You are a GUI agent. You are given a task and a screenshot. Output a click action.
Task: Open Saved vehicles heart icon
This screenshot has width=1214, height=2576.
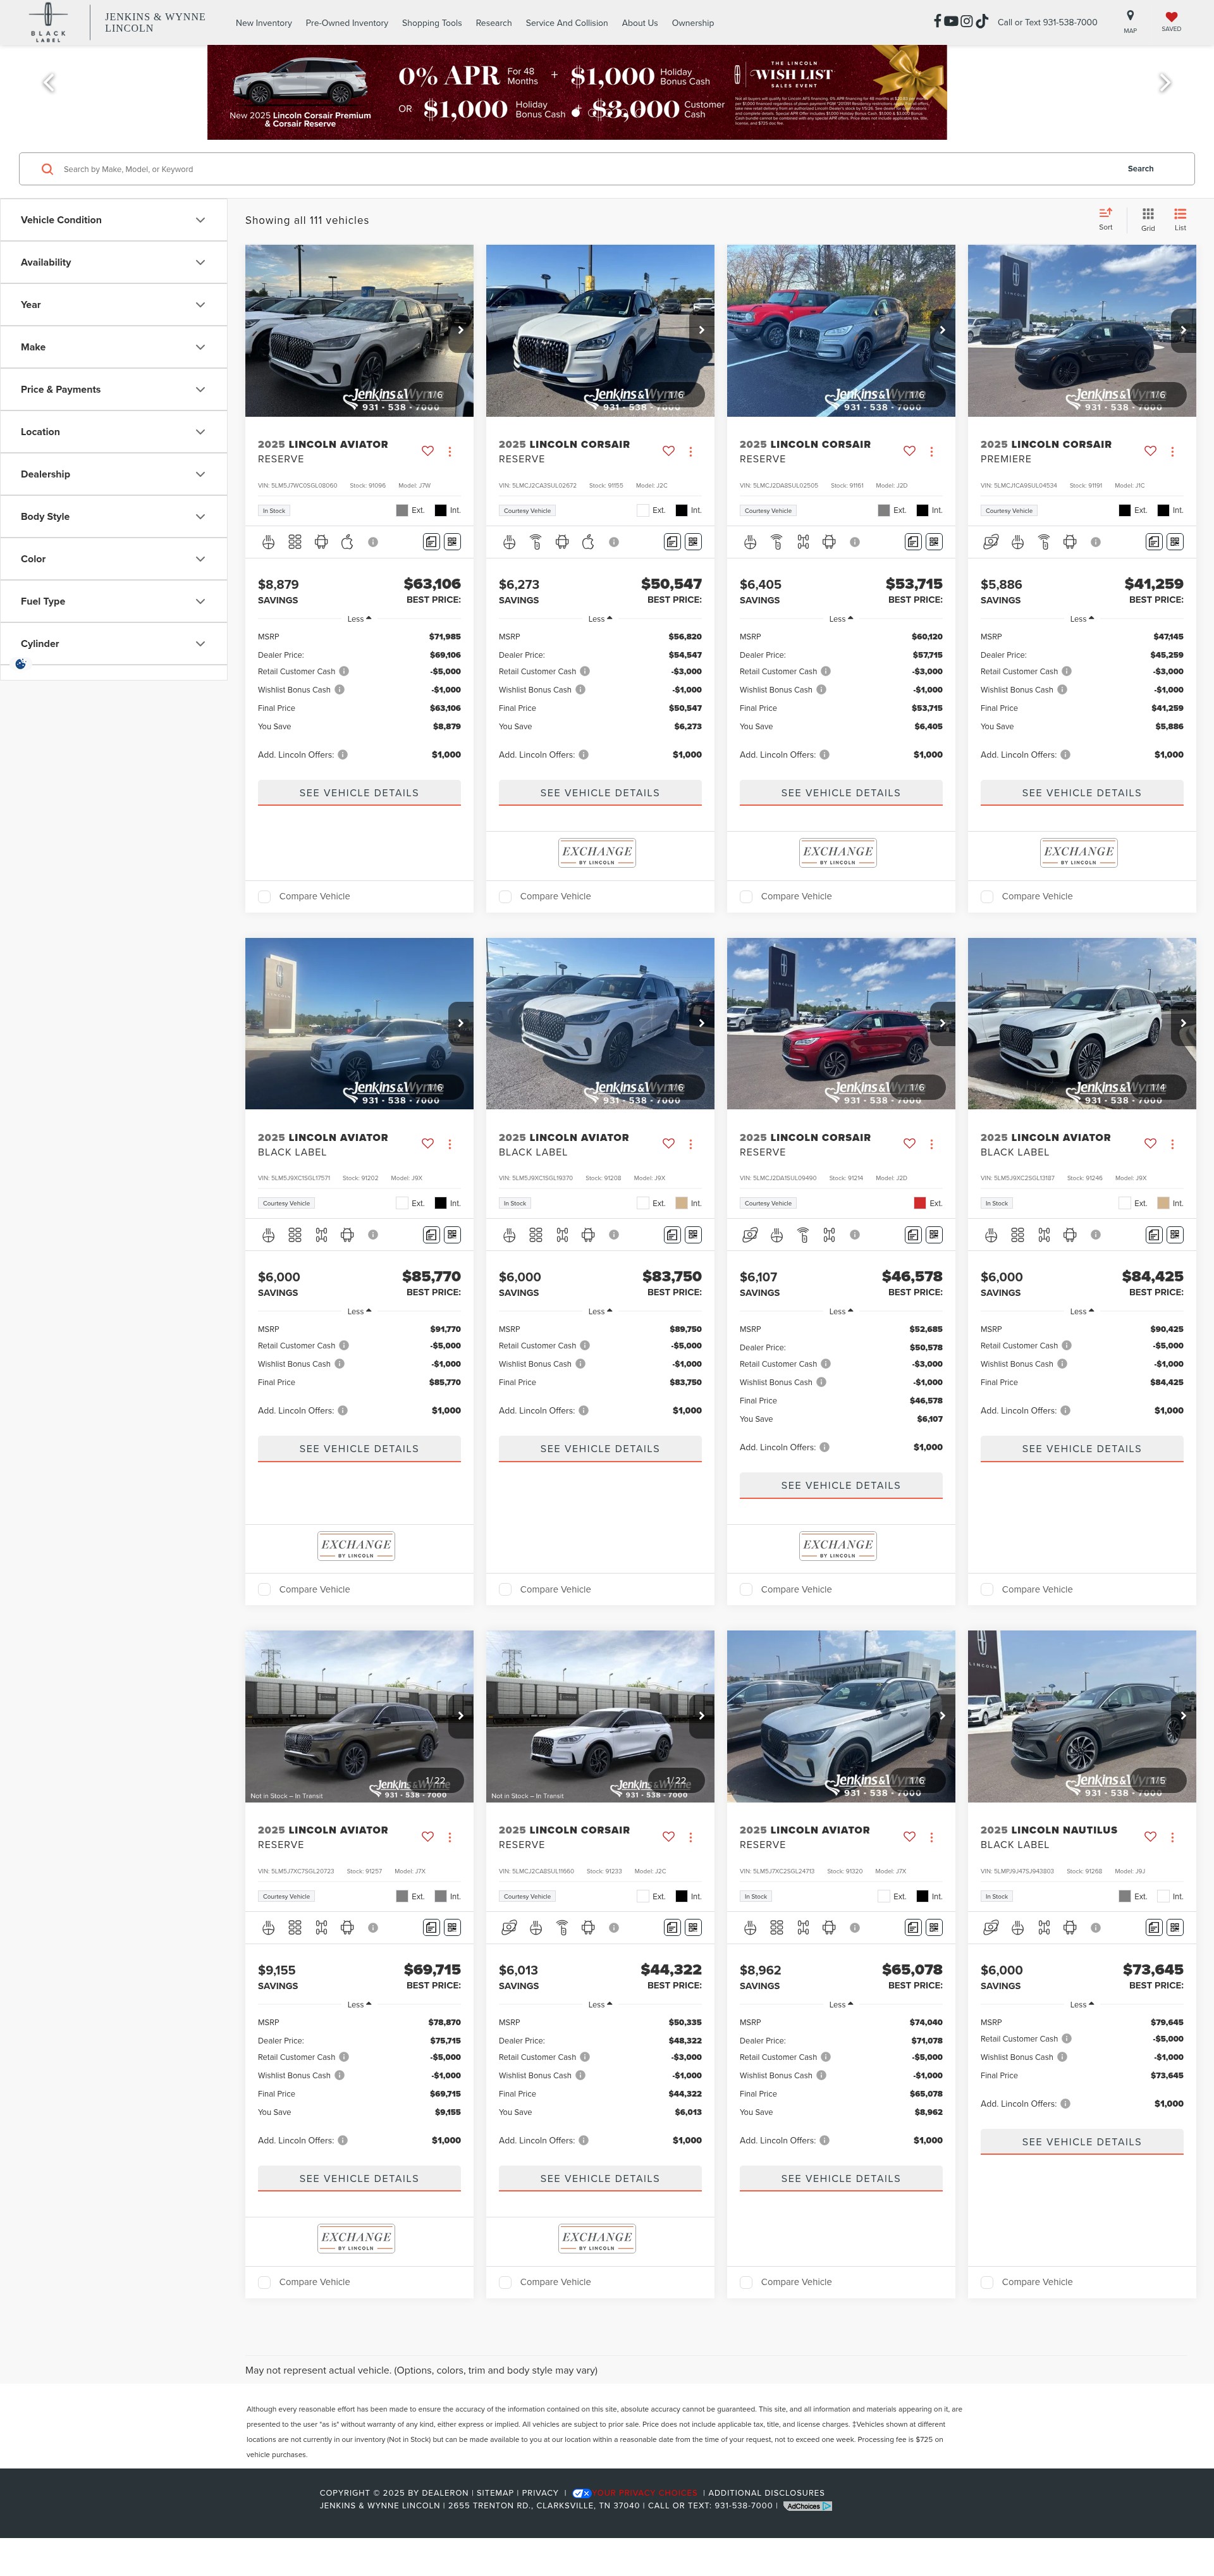pos(1171,16)
